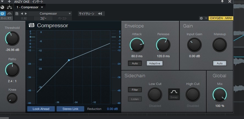Click the Reduction value 0.00 dB
The width and height of the screenshot is (244, 119).
tap(112, 109)
